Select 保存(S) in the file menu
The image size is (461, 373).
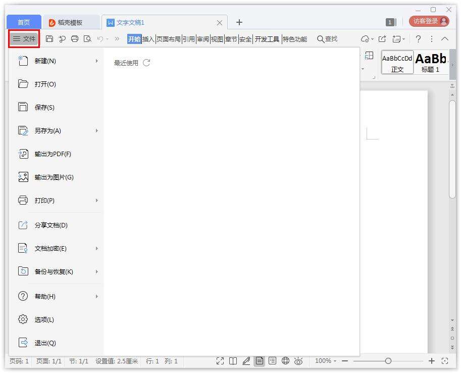point(57,108)
